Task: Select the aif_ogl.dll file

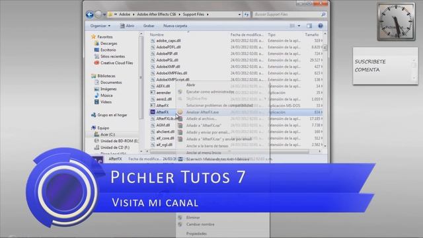Action: (164, 145)
